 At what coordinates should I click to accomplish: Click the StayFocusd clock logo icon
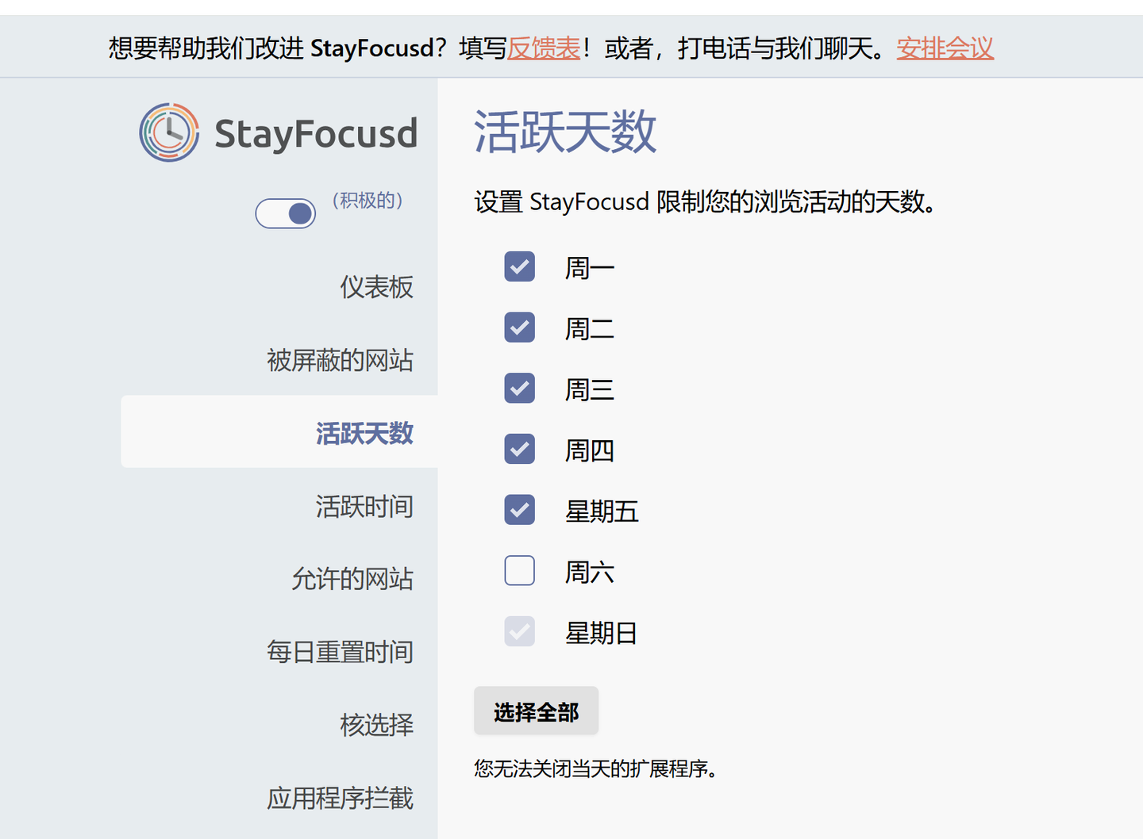click(x=169, y=132)
